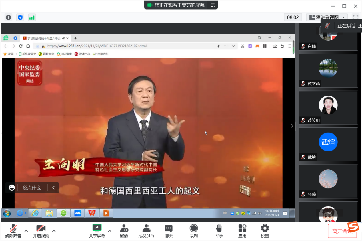The image size is (362, 241).
Task: Open the Chat (聊天) panel
Action: pyautogui.click(x=169, y=231)
